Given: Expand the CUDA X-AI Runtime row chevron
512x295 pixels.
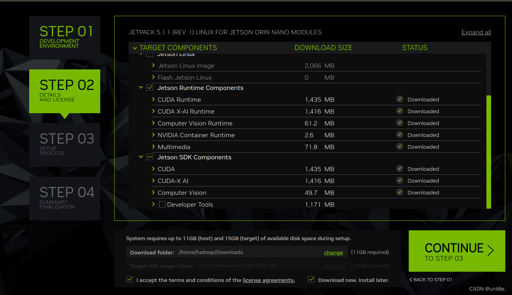Looking at the screenshot, I should pyautogui.click(x=153, y=111).
